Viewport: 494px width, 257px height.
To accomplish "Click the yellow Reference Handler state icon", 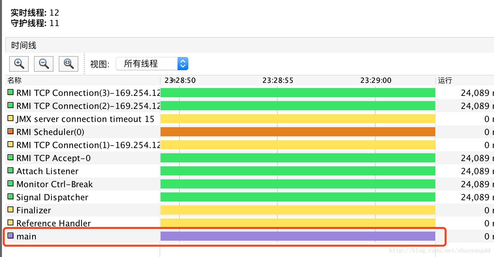I will [10, 223].
